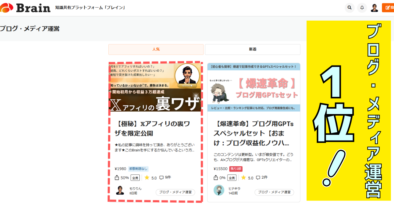Select the 人気 tab
The image size is (394, 206).
pos(156,49)
